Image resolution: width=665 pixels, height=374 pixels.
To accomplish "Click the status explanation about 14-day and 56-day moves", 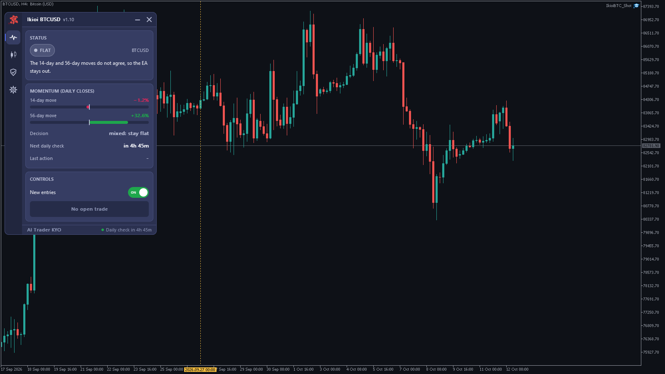I will (x=89, y=67).
